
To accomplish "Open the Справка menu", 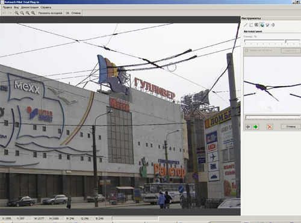I will click(46, 7).
